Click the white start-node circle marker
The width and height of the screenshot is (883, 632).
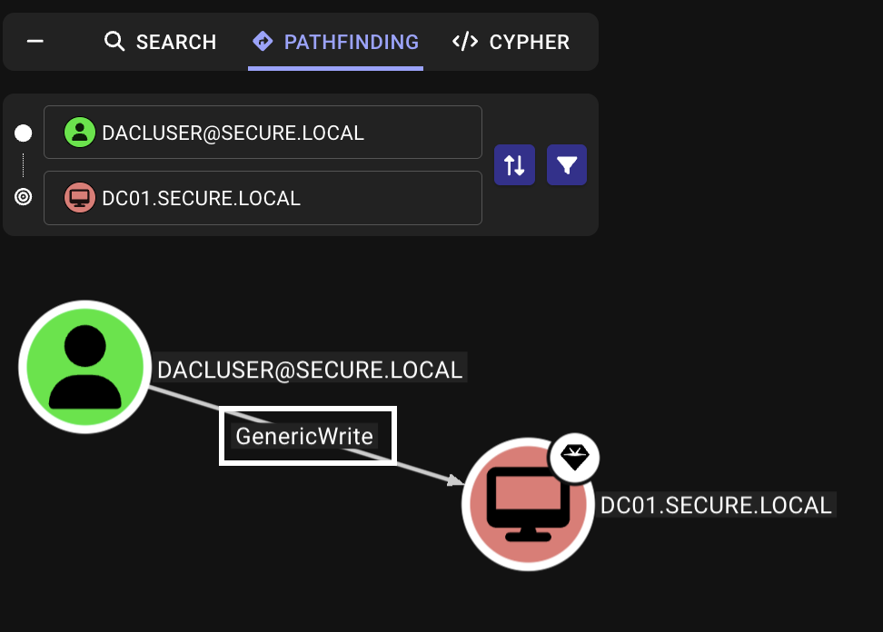point(24,133)
